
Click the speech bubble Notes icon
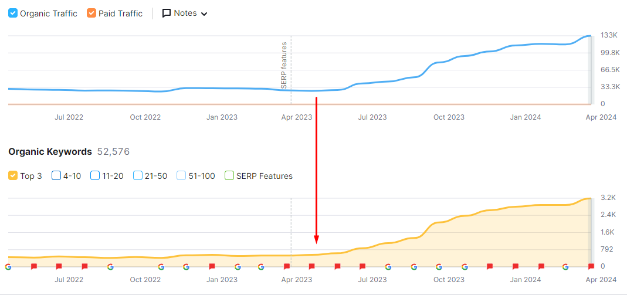point(167,13)
